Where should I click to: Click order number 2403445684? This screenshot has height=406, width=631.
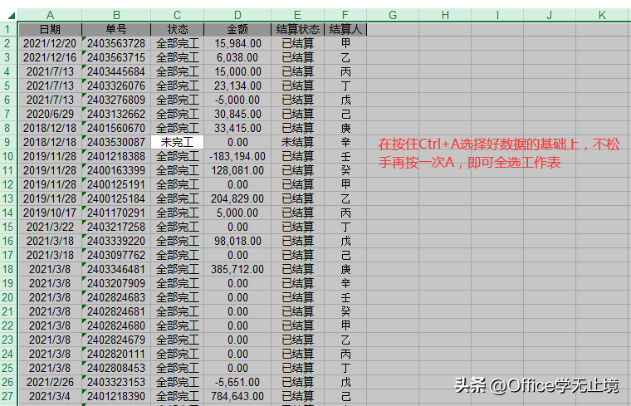(x=116, y=71)
